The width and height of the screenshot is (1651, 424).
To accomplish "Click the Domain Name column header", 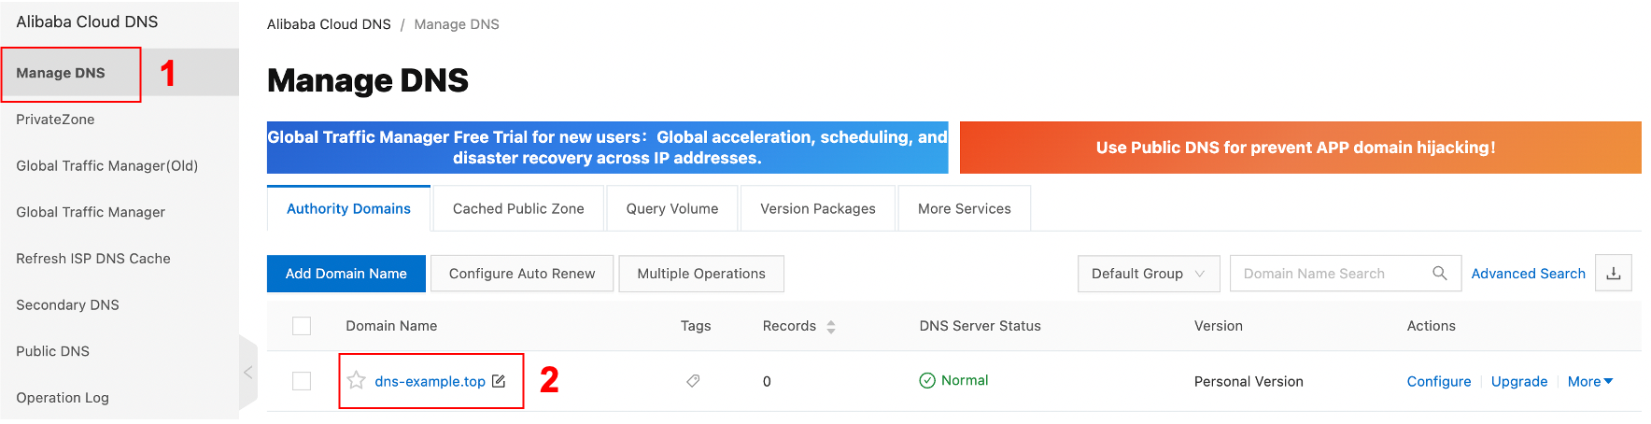I will [x=391, y=326].
